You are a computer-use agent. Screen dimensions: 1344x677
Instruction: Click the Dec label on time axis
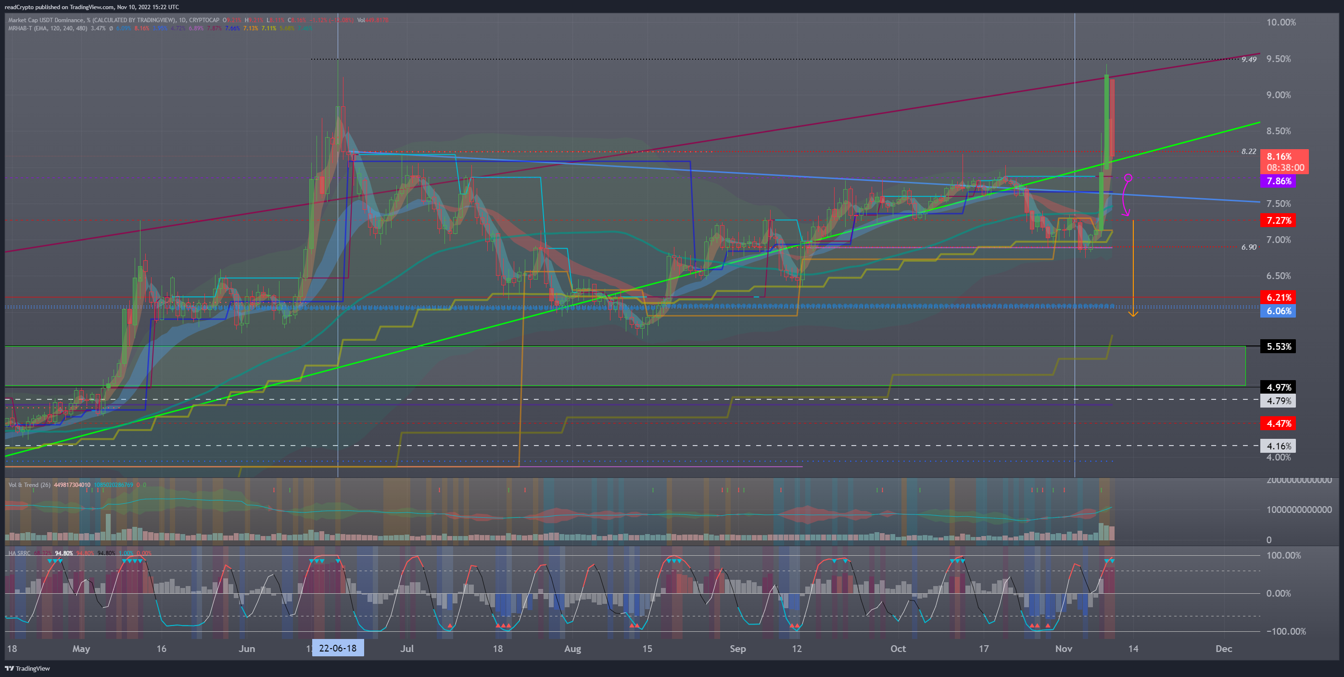pyautogui.click(x=1223, y=649)
